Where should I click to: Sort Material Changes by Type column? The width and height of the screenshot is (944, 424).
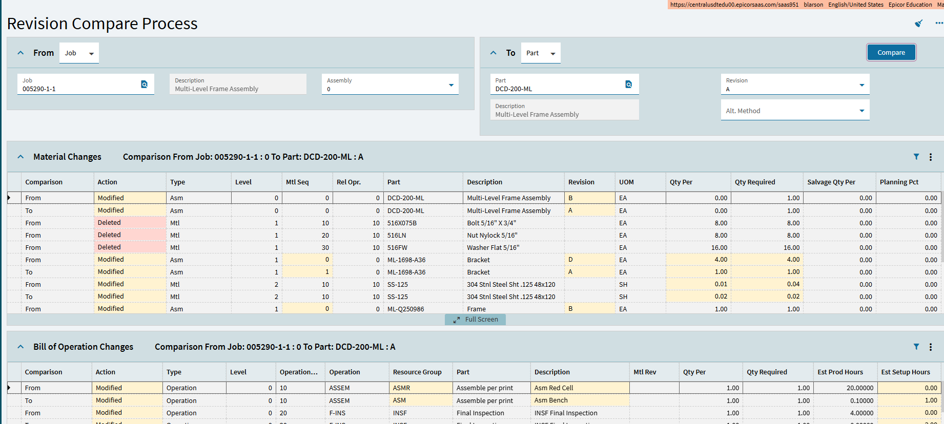coord(199,182)
